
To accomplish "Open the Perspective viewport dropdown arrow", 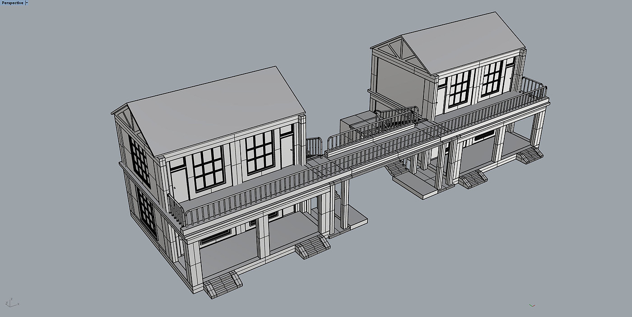I will (27, 3).
